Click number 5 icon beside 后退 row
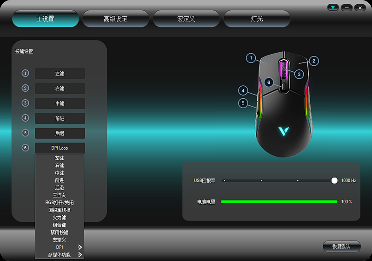The width and height of the screenshot is (372, 261). coord(26,133)
